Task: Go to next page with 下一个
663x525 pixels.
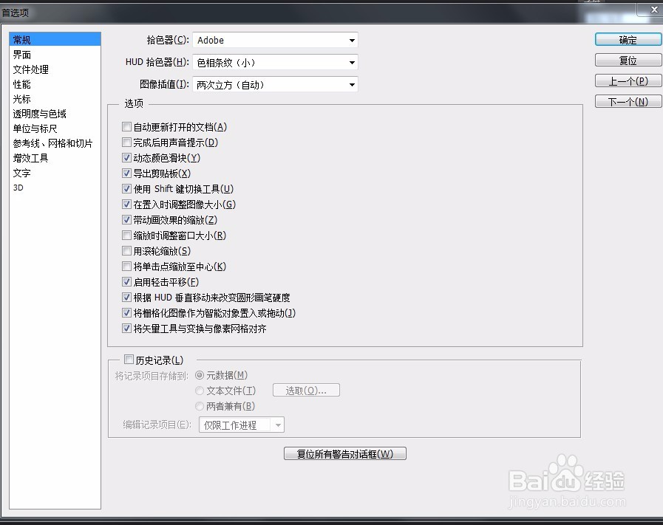Action: click(x=628, y=101)
